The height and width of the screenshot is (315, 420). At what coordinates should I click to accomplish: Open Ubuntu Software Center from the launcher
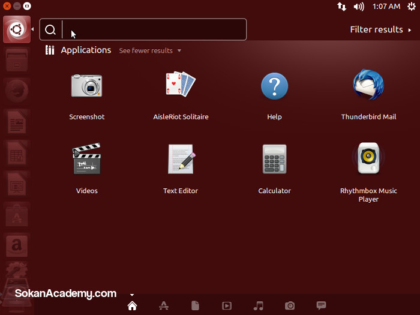pyautogui.click(x=17, y=215)
